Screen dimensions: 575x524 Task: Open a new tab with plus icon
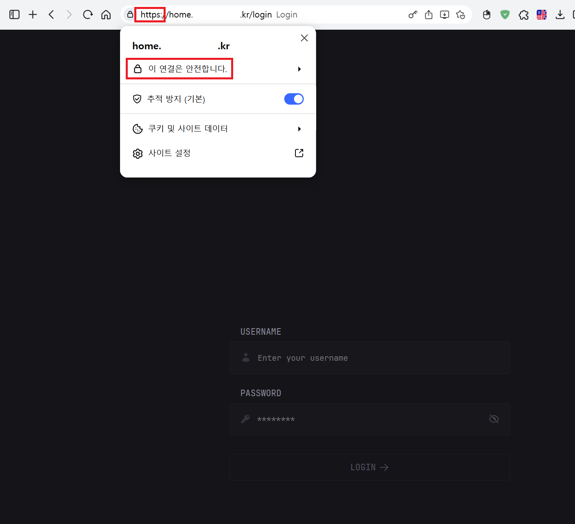tap(33, 15)
